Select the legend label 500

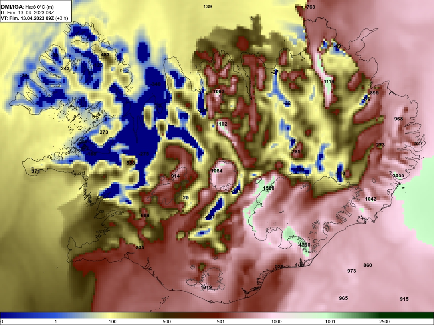(167, 322)
